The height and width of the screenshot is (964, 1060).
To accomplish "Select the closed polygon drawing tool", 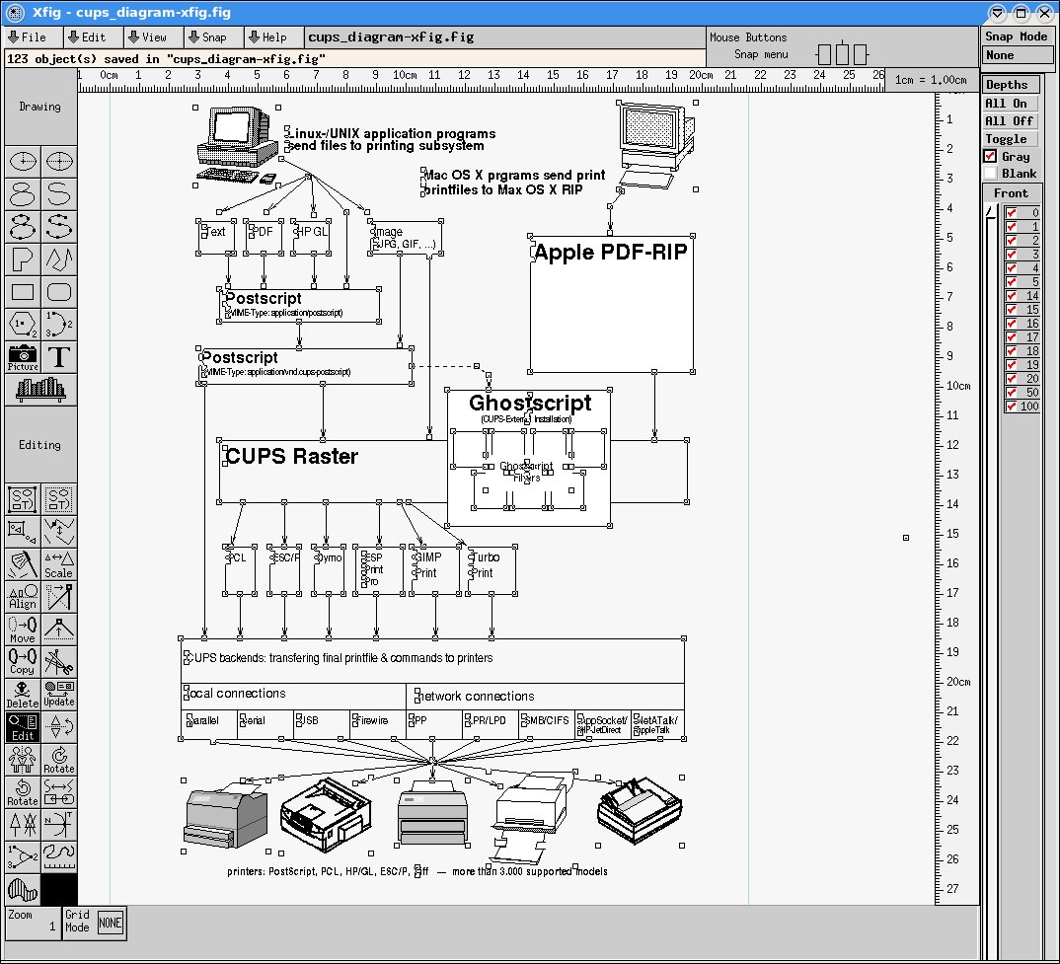I will click(x=23, y=259).
